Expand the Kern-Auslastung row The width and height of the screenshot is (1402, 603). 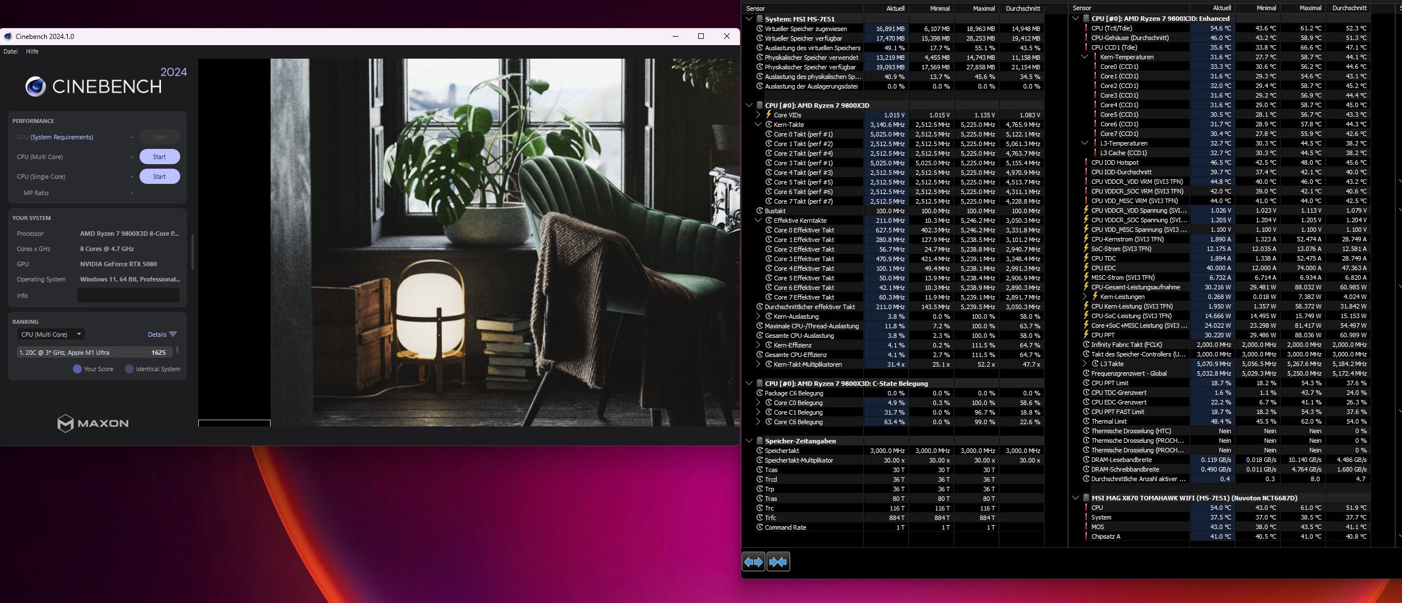[x=758, y=316]
